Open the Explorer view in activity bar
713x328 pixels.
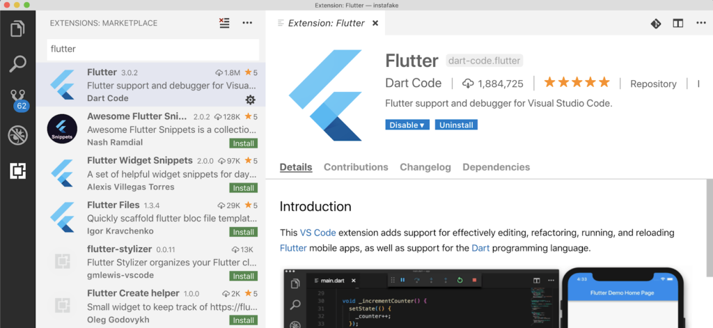coord(17,29)
